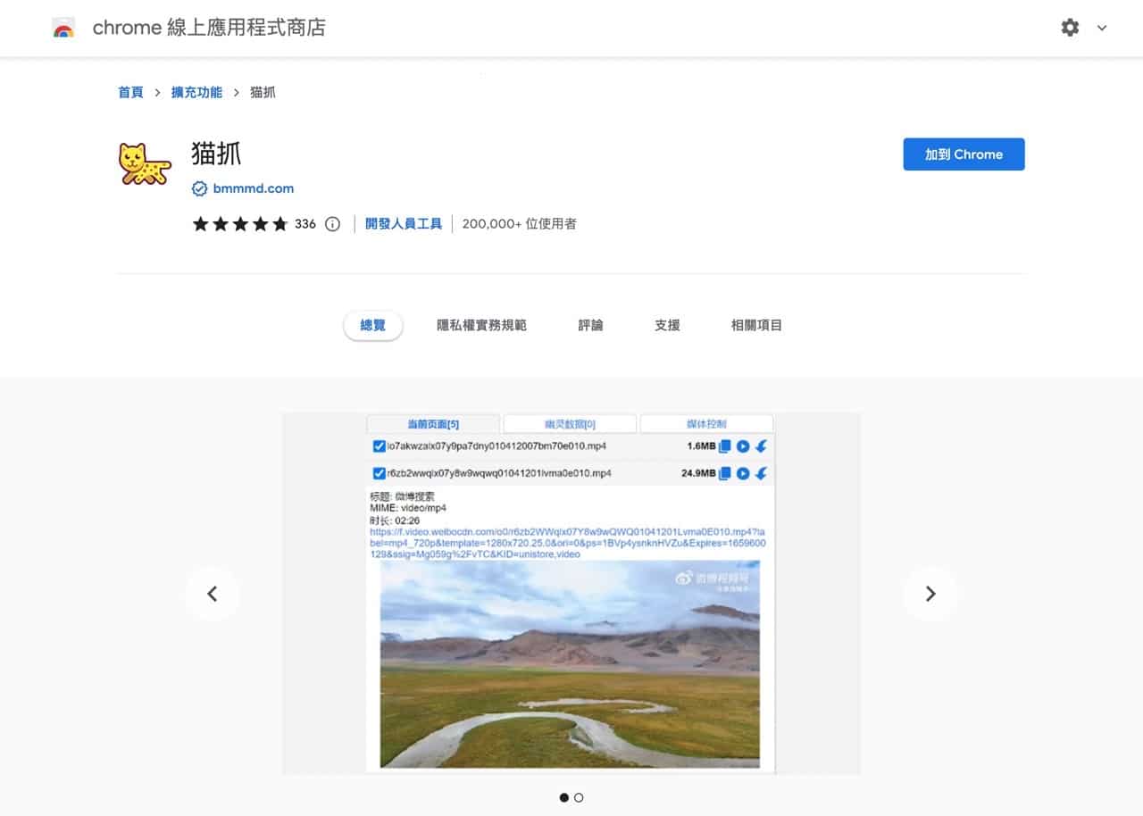Copy the link of the 1.6MB mp4 file
Image resolution: width=1143 pixels, height=816 pixels.
724,448
